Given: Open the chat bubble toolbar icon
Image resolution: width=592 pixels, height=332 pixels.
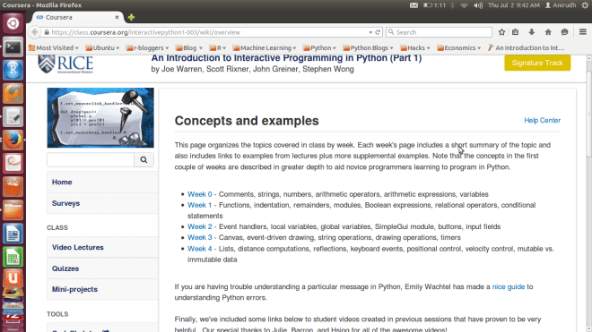Looking at the screenshot, I should pos(564,32).
